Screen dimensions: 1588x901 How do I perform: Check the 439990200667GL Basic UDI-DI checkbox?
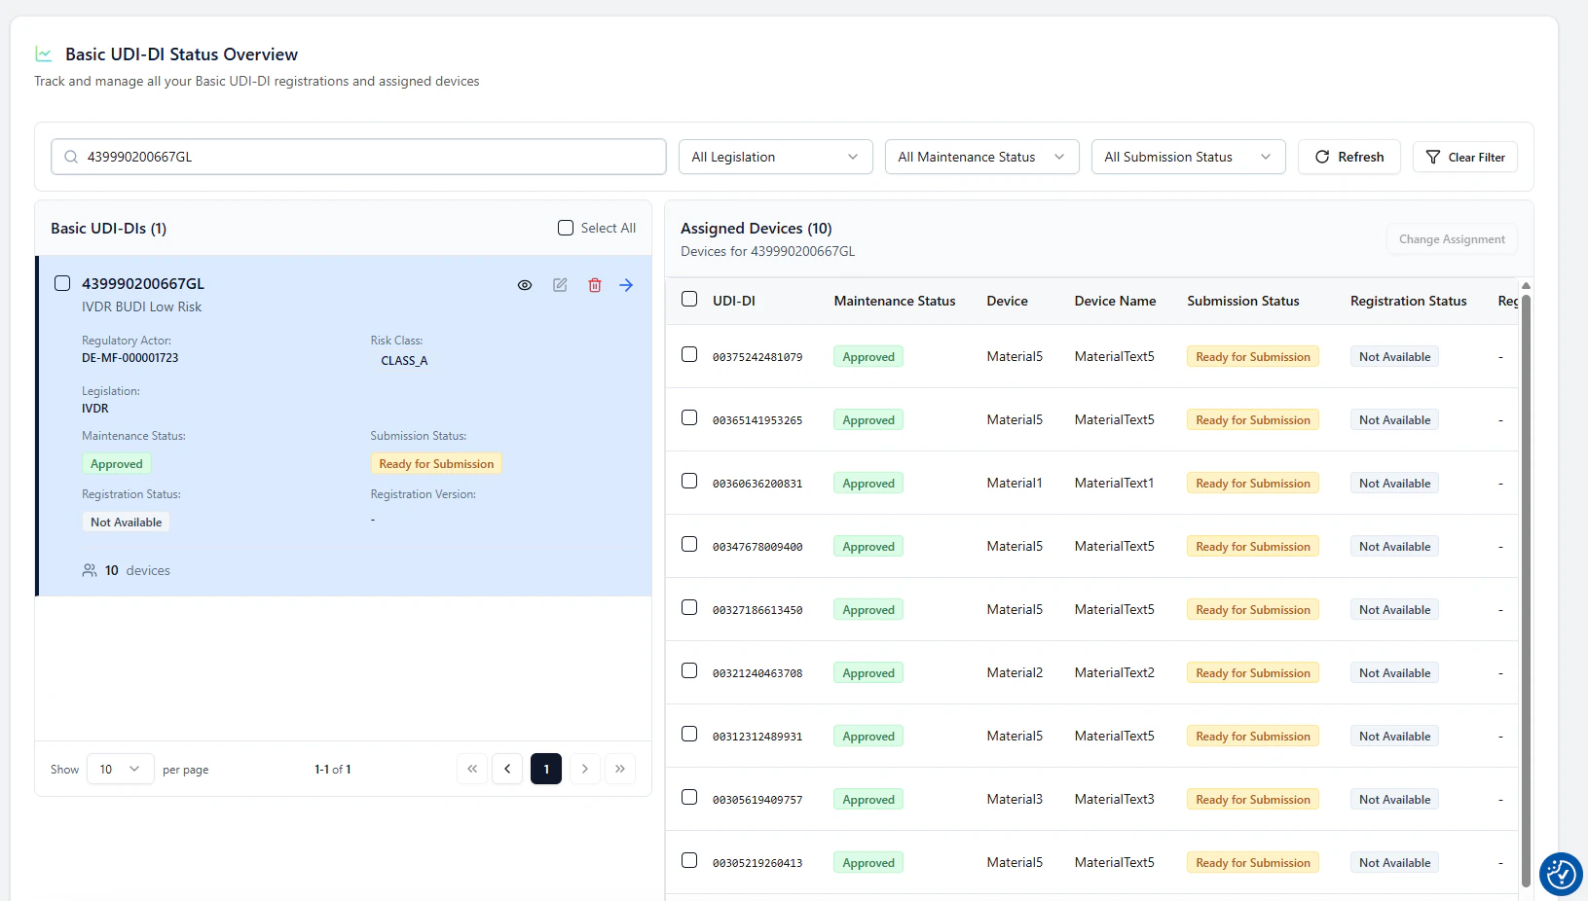62,283
